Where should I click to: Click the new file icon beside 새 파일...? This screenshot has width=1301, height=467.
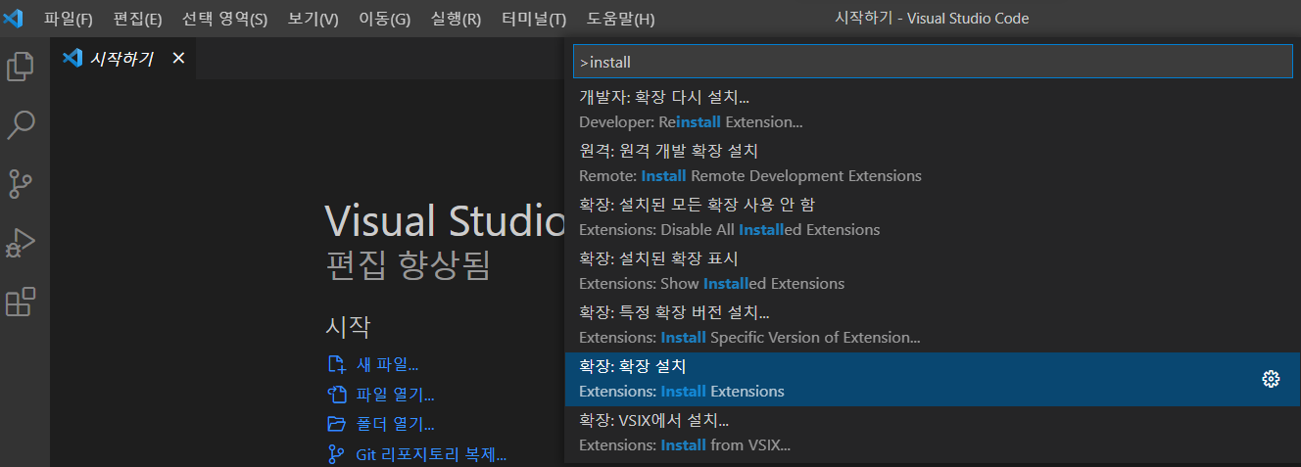tap(336, 365)
